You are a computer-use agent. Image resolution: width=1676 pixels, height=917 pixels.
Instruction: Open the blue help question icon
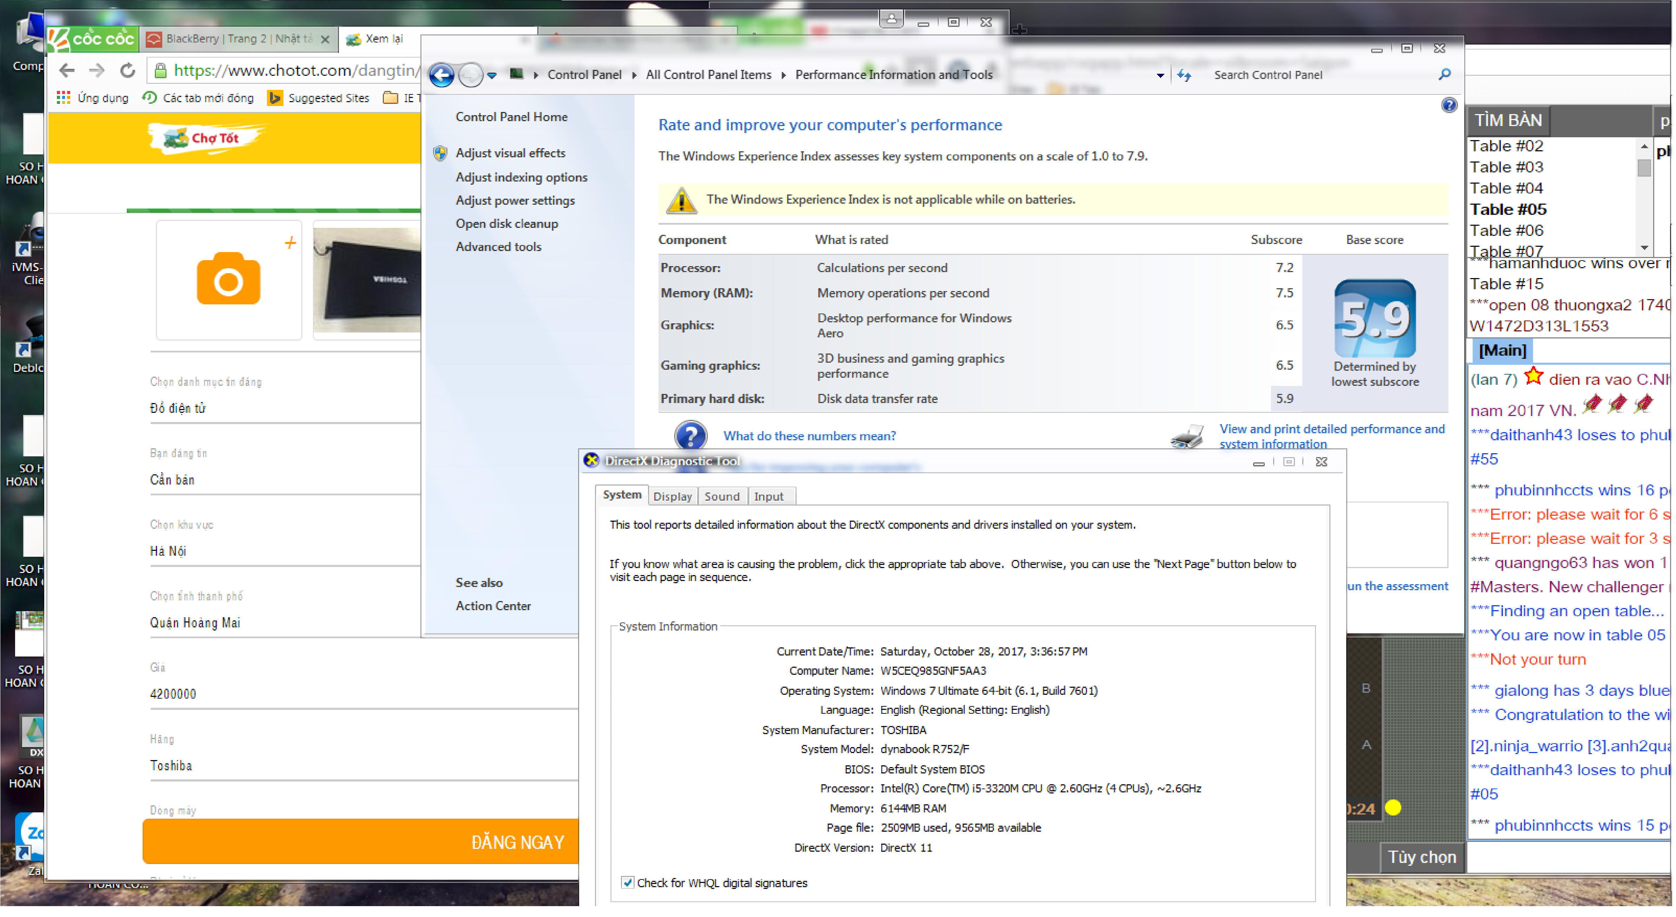(1449, 105)
